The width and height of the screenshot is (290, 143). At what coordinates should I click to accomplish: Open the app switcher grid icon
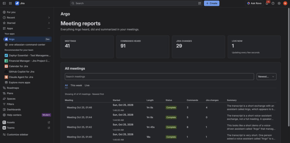click(x=10, y=3)
